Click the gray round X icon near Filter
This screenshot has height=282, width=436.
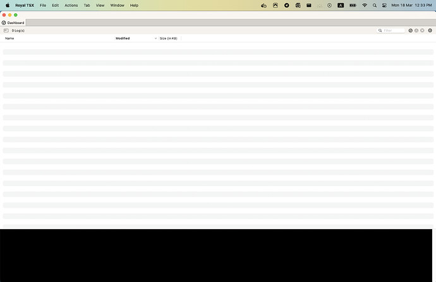pos(422,30)
